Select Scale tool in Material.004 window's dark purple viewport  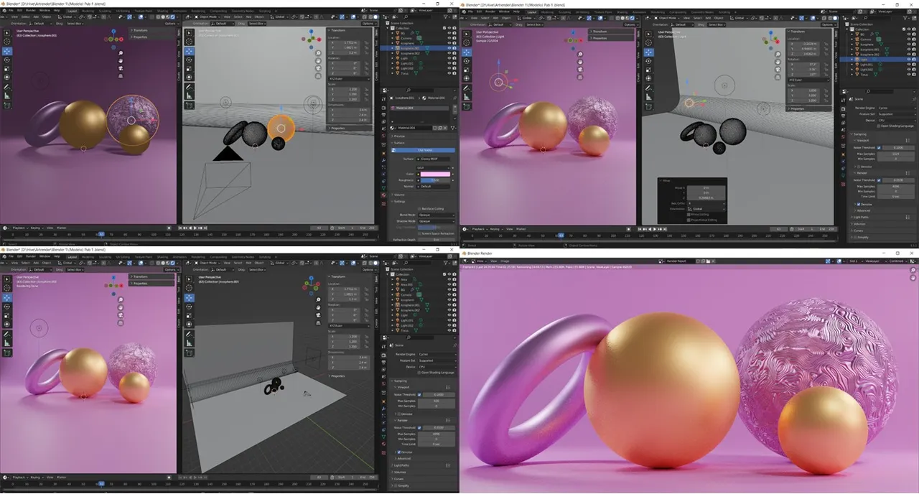[7, 69]
